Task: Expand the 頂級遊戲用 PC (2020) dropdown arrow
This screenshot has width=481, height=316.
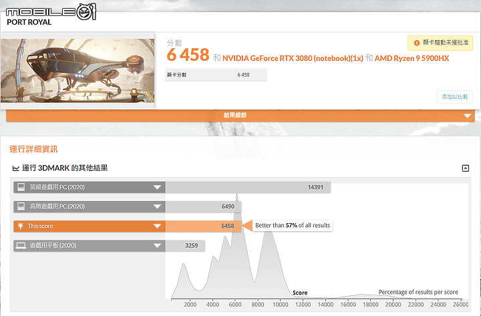Action: pos(157,187)
